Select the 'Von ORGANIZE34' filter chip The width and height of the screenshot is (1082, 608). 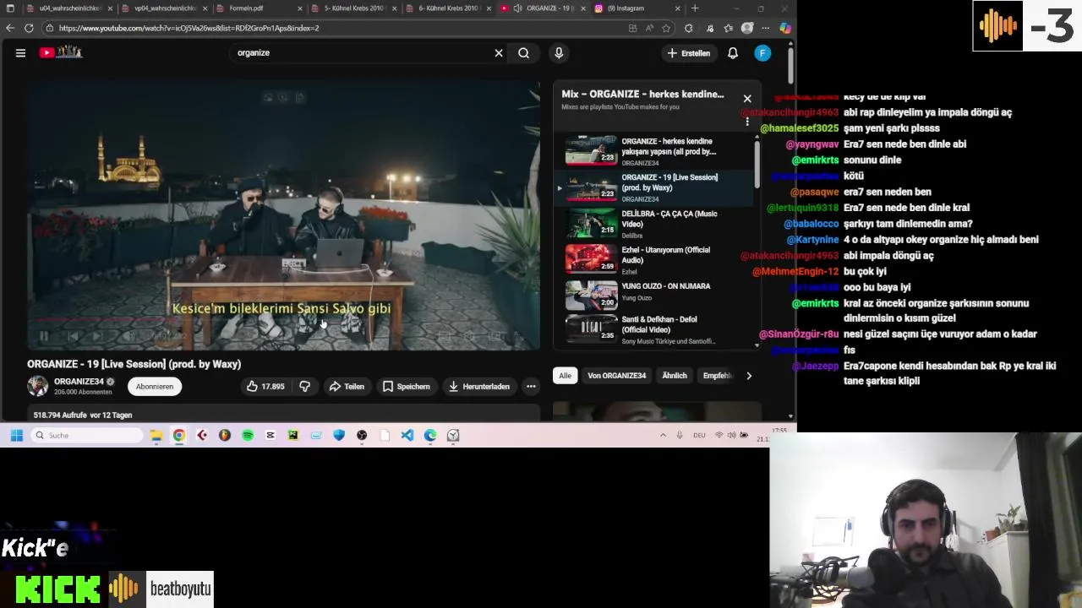click(x=616, y=376)
